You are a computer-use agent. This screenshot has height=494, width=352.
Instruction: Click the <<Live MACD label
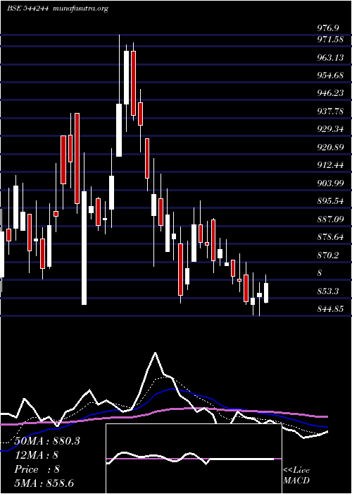click(296, 476)
